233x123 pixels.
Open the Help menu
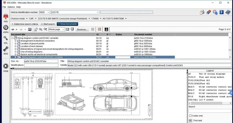click(18, 7)
